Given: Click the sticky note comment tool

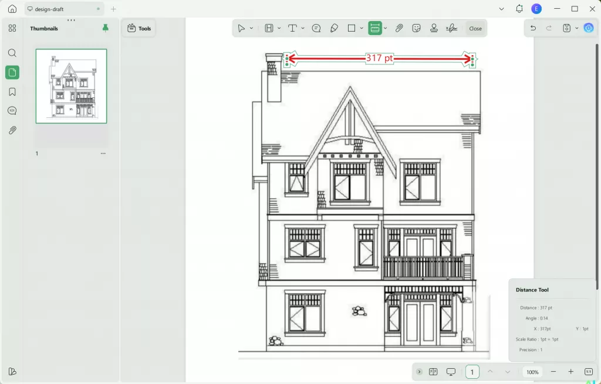Looking at the screenshot, I should (316, 28).
